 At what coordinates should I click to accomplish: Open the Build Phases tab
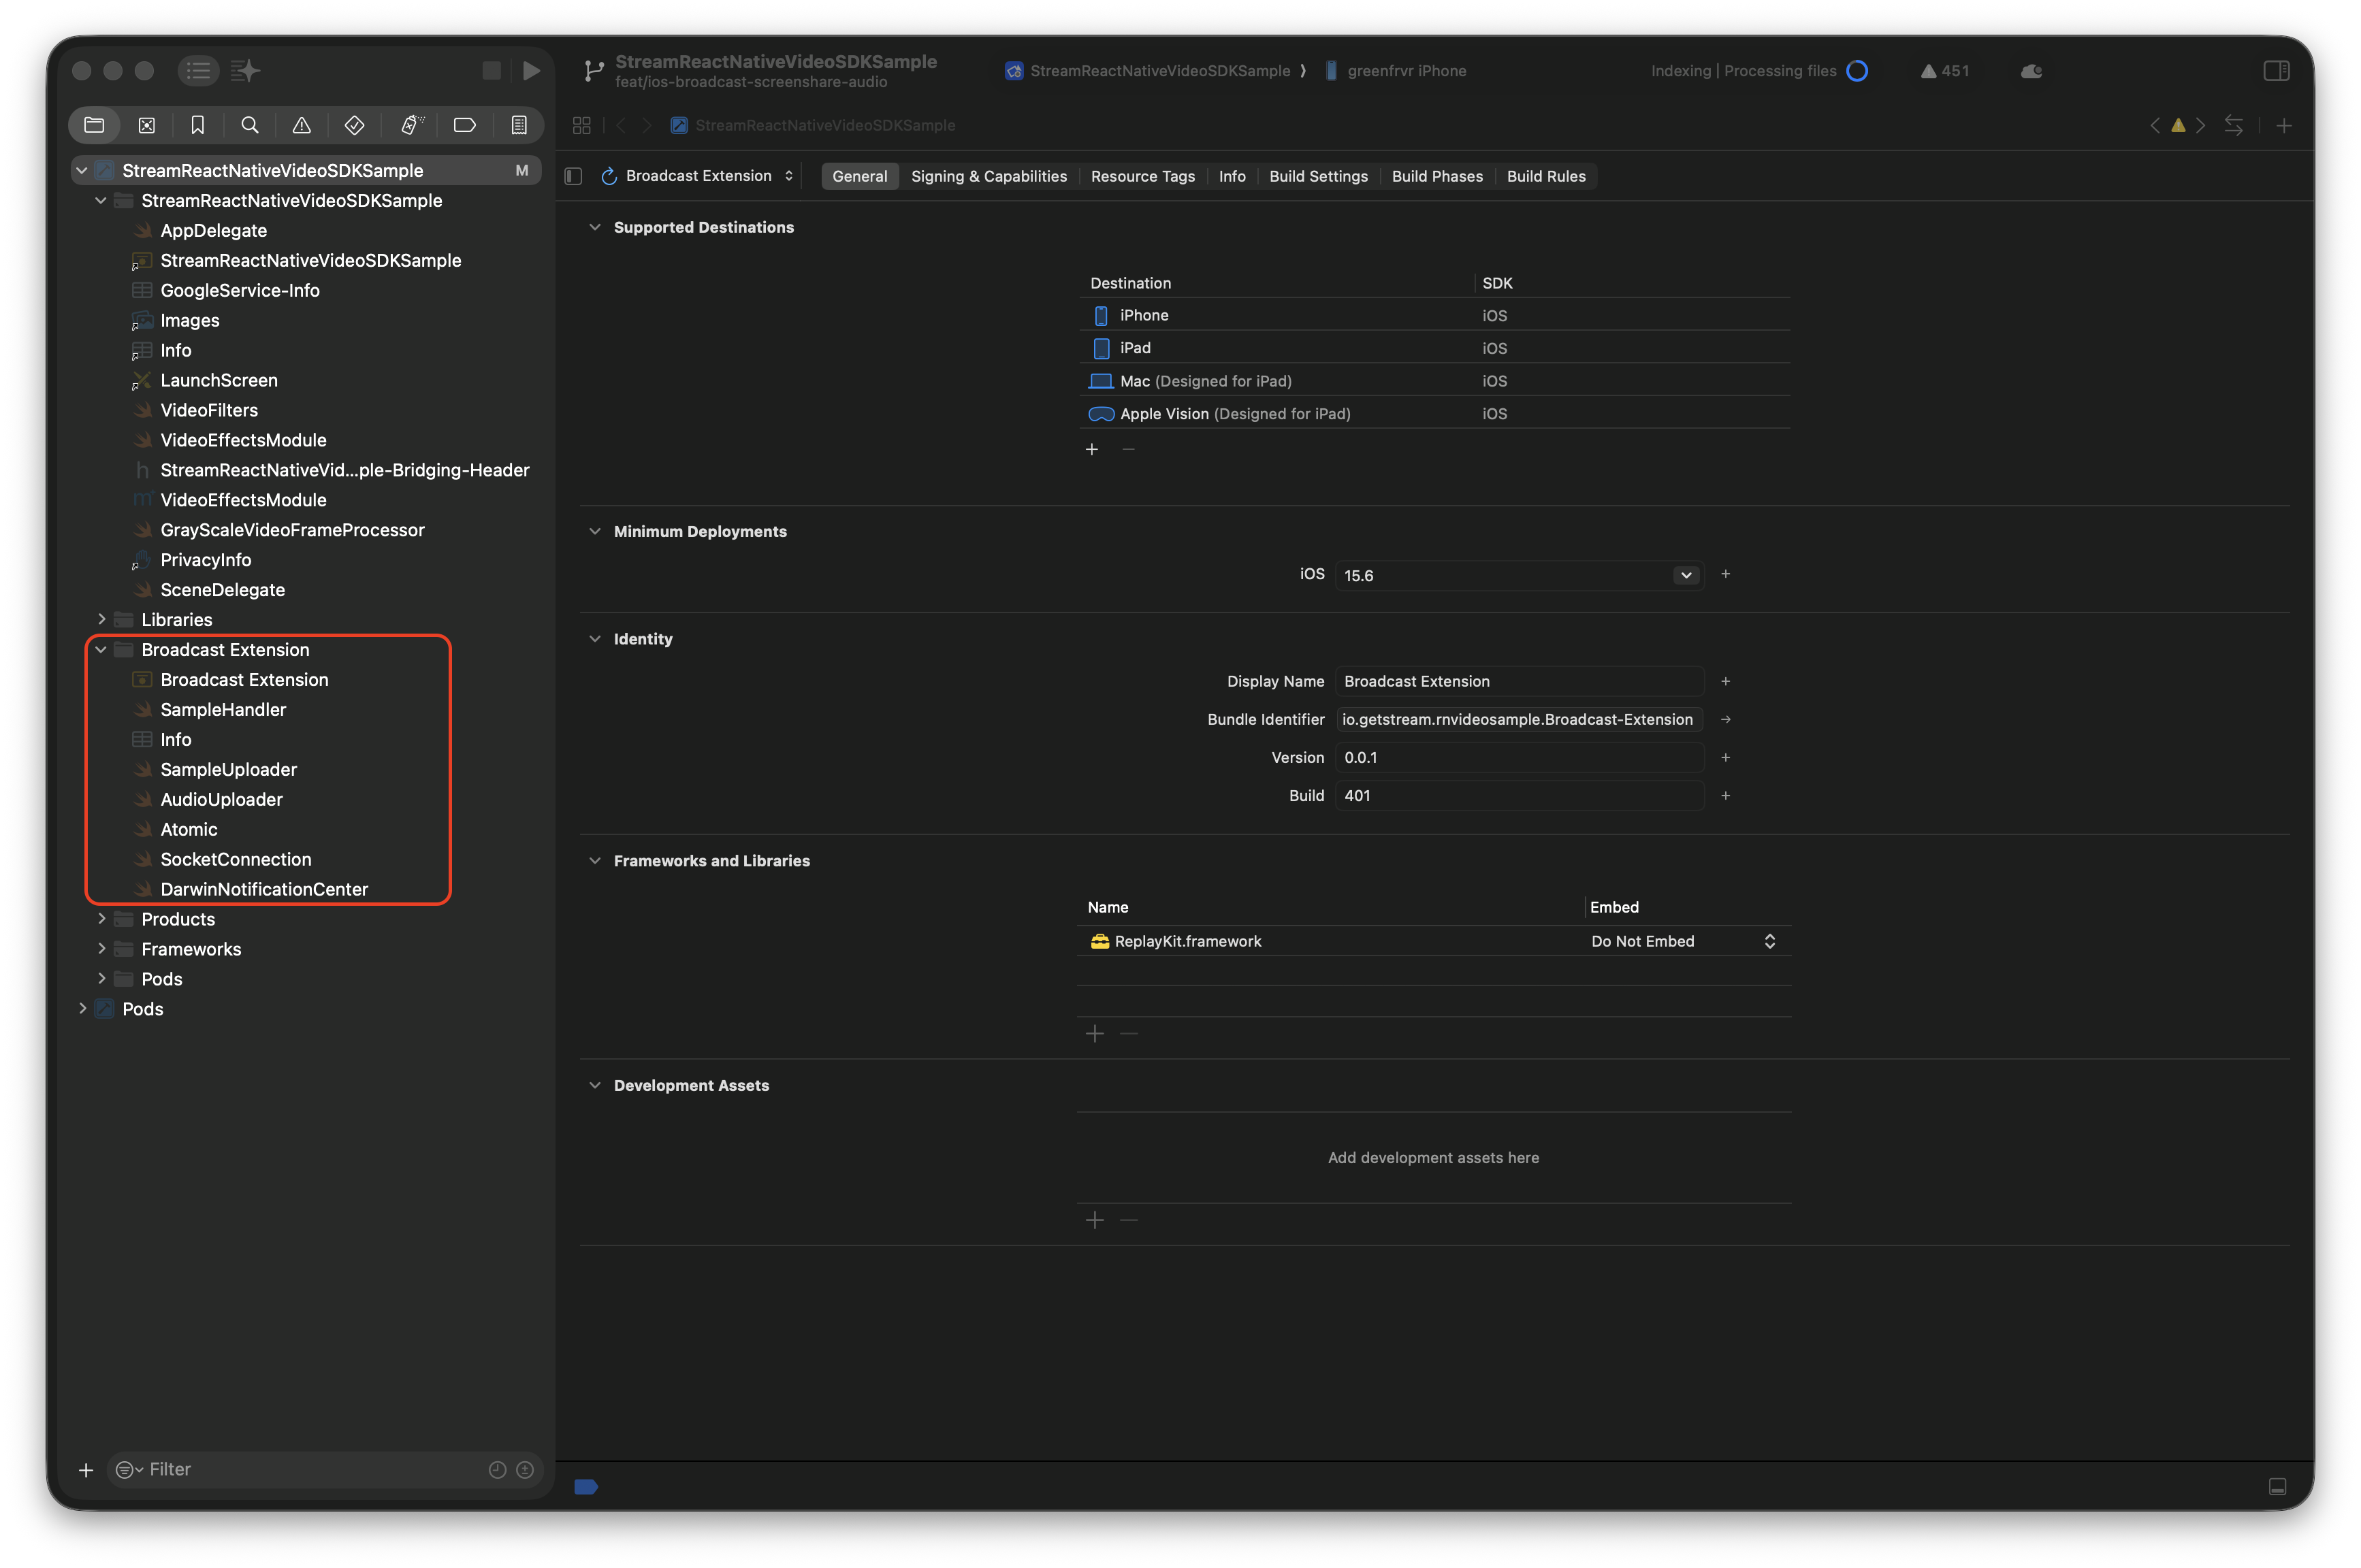point(1436,176)
